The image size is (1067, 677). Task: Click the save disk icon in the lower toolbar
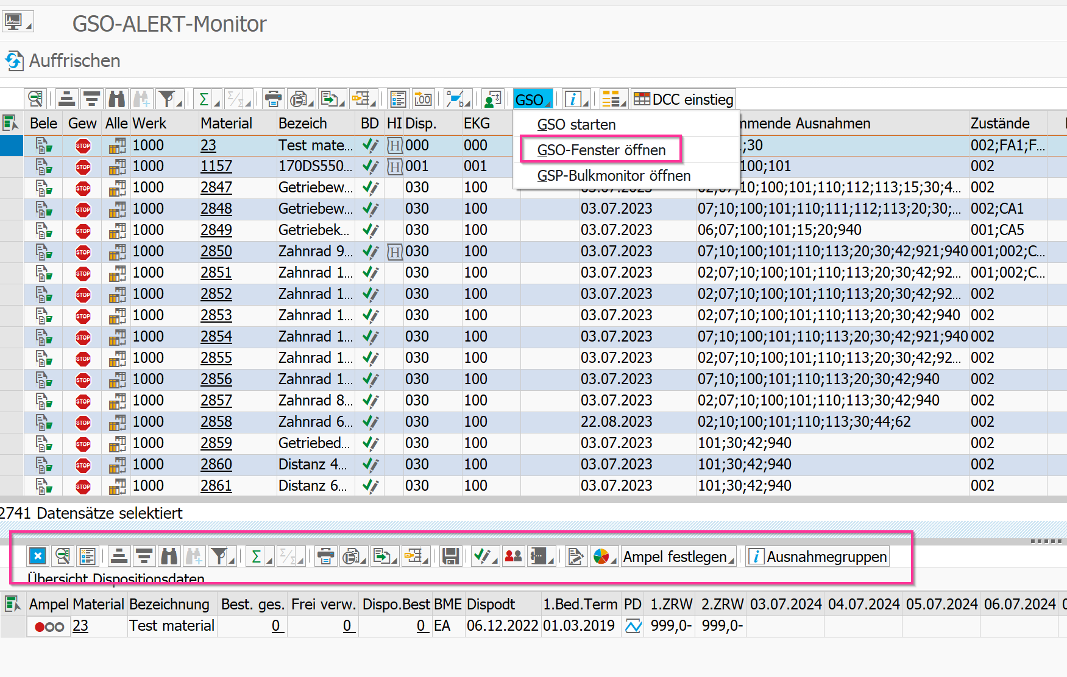450,556
